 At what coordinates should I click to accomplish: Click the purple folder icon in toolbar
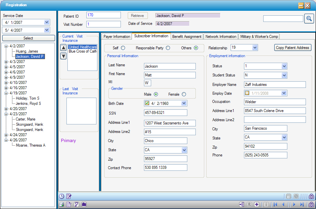[x=84, y=204]
